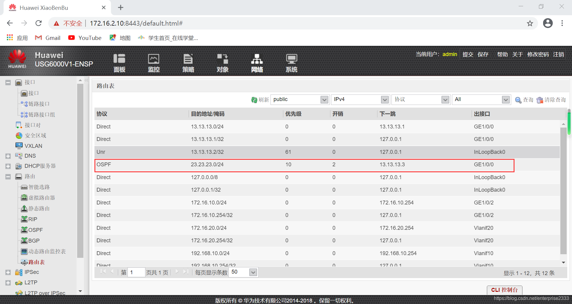Click 注销 logout link
Viewport: 572px width, 304px height.
(x=558, y=54)
